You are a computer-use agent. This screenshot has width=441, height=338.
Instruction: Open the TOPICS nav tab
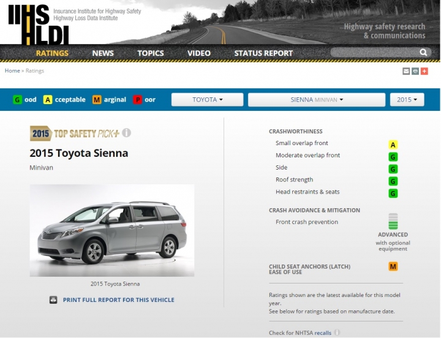point(151,53)
